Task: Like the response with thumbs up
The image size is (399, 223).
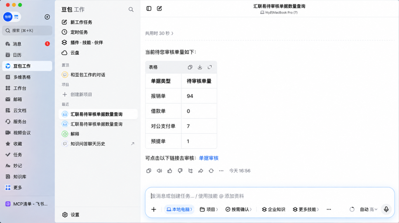Action: (x=170, y=171)
